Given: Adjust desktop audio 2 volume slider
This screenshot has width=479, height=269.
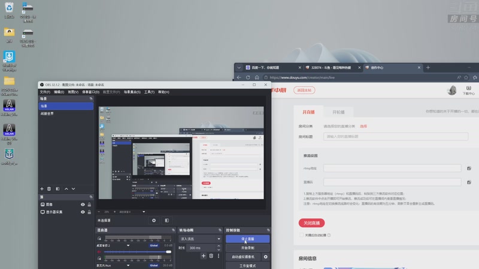Looking at the screenshot, I should [138, 252].
